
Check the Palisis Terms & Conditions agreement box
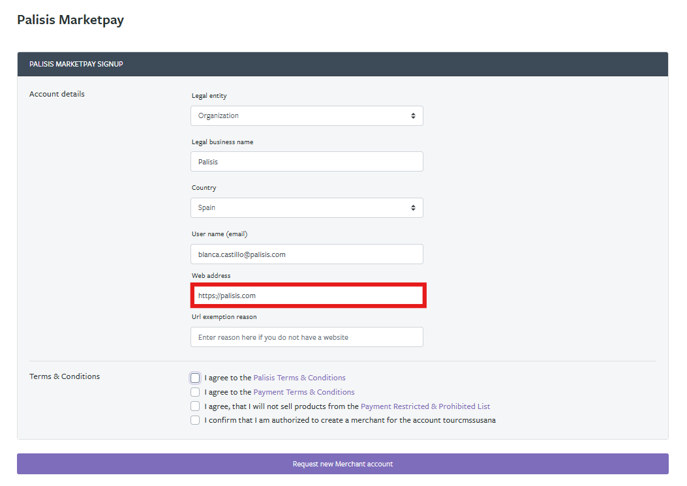pos(195,378)
